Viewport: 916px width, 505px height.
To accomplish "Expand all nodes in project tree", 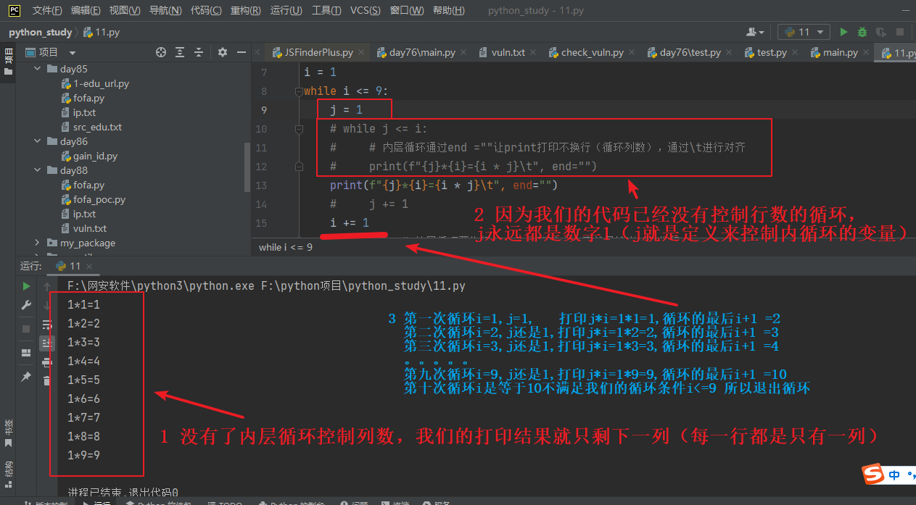I will (181, 52).
